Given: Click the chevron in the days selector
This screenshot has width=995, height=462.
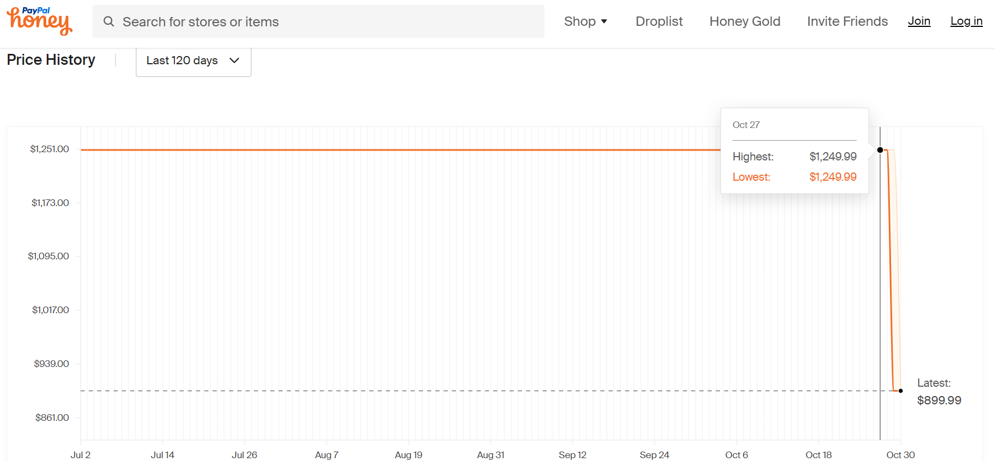Looking at the screenshot, I should pos(234,60).
